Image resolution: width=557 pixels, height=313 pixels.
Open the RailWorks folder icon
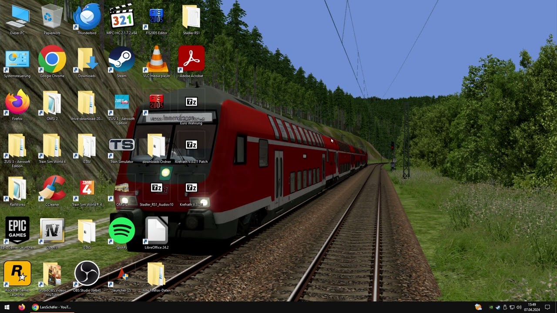[17, 192]
